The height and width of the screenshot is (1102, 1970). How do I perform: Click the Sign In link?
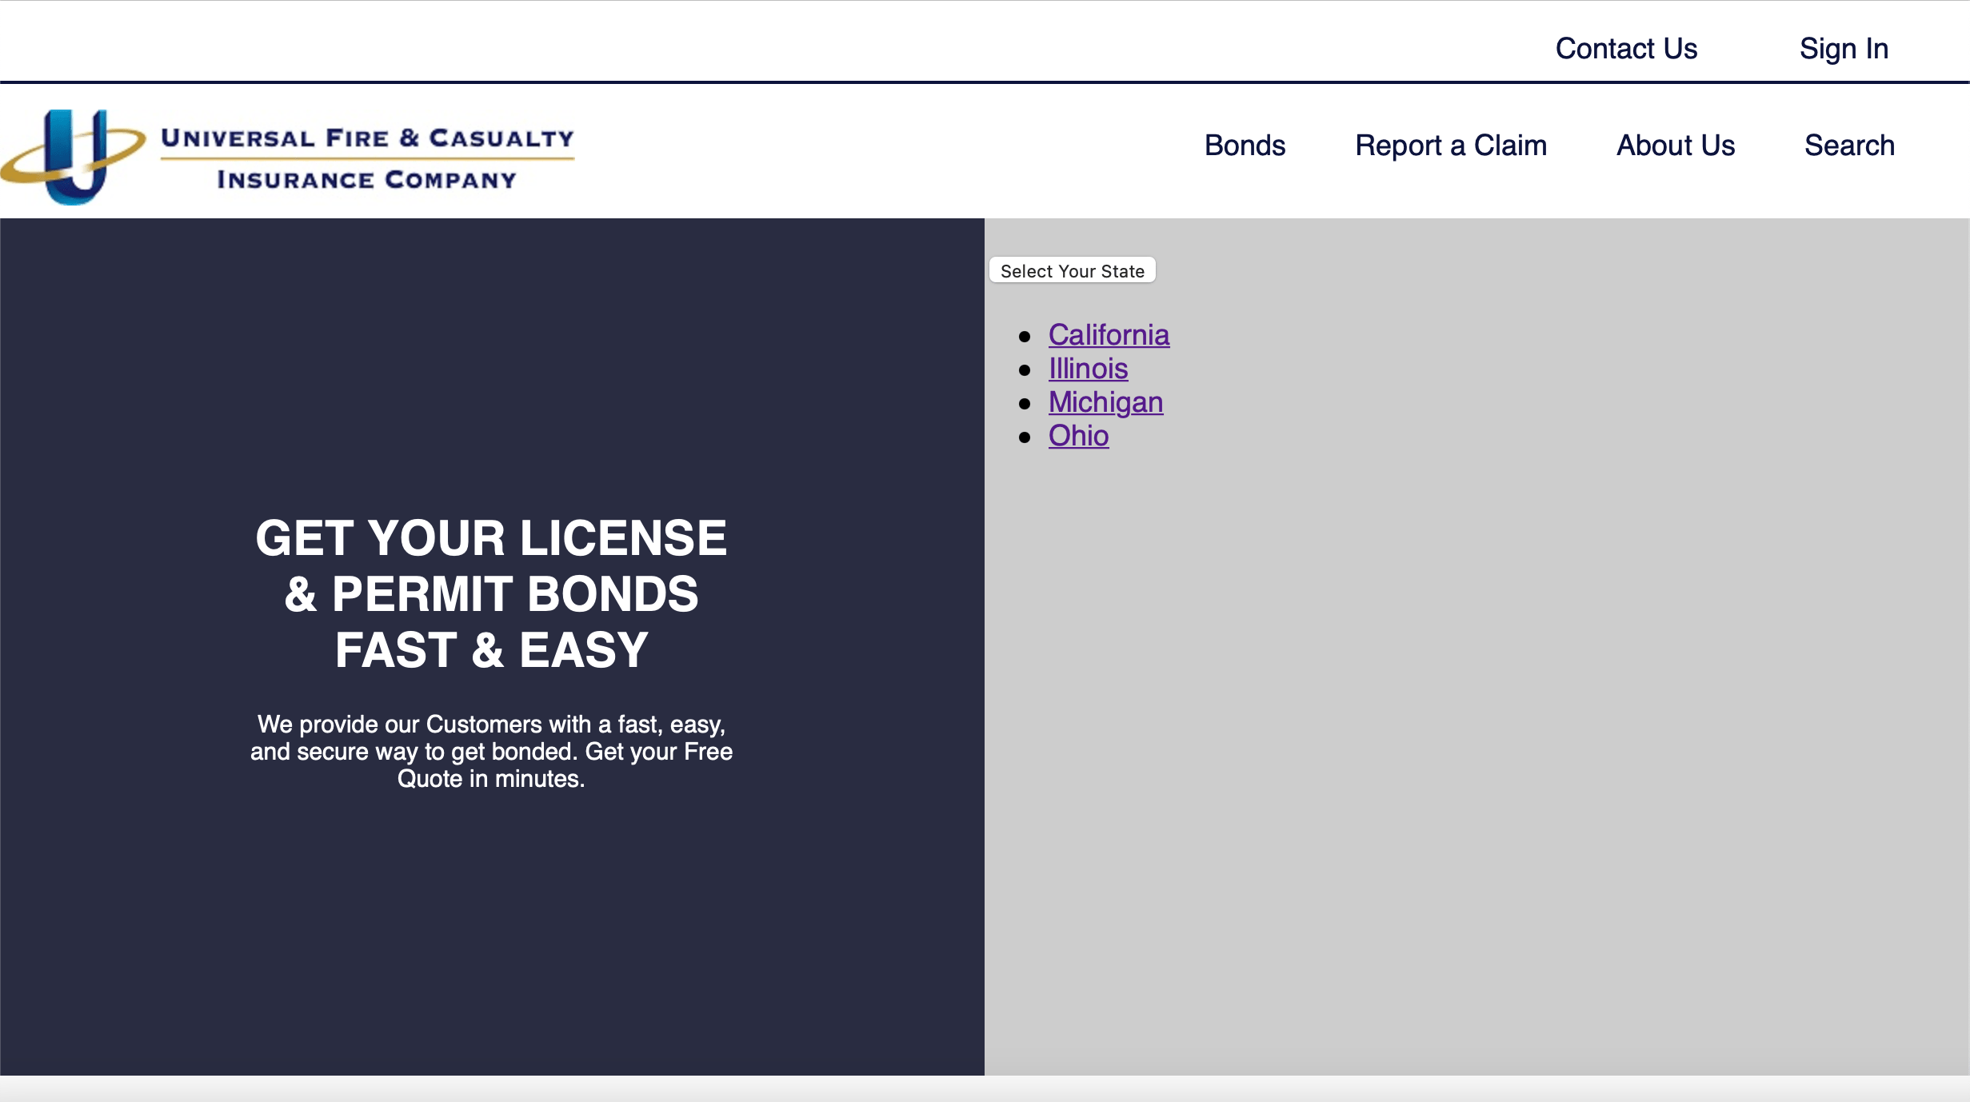tap(1843, 49)
